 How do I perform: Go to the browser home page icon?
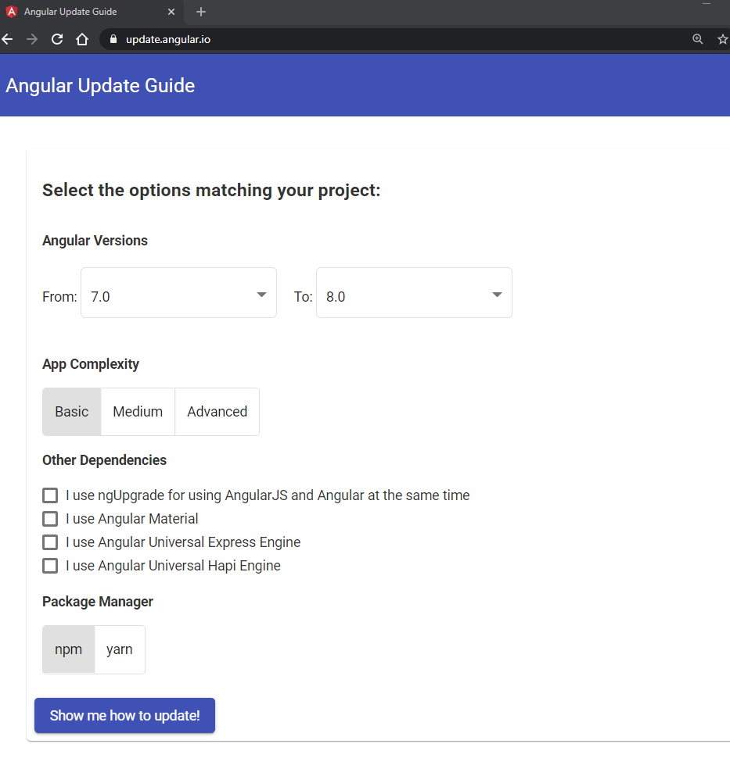[82, 39]
